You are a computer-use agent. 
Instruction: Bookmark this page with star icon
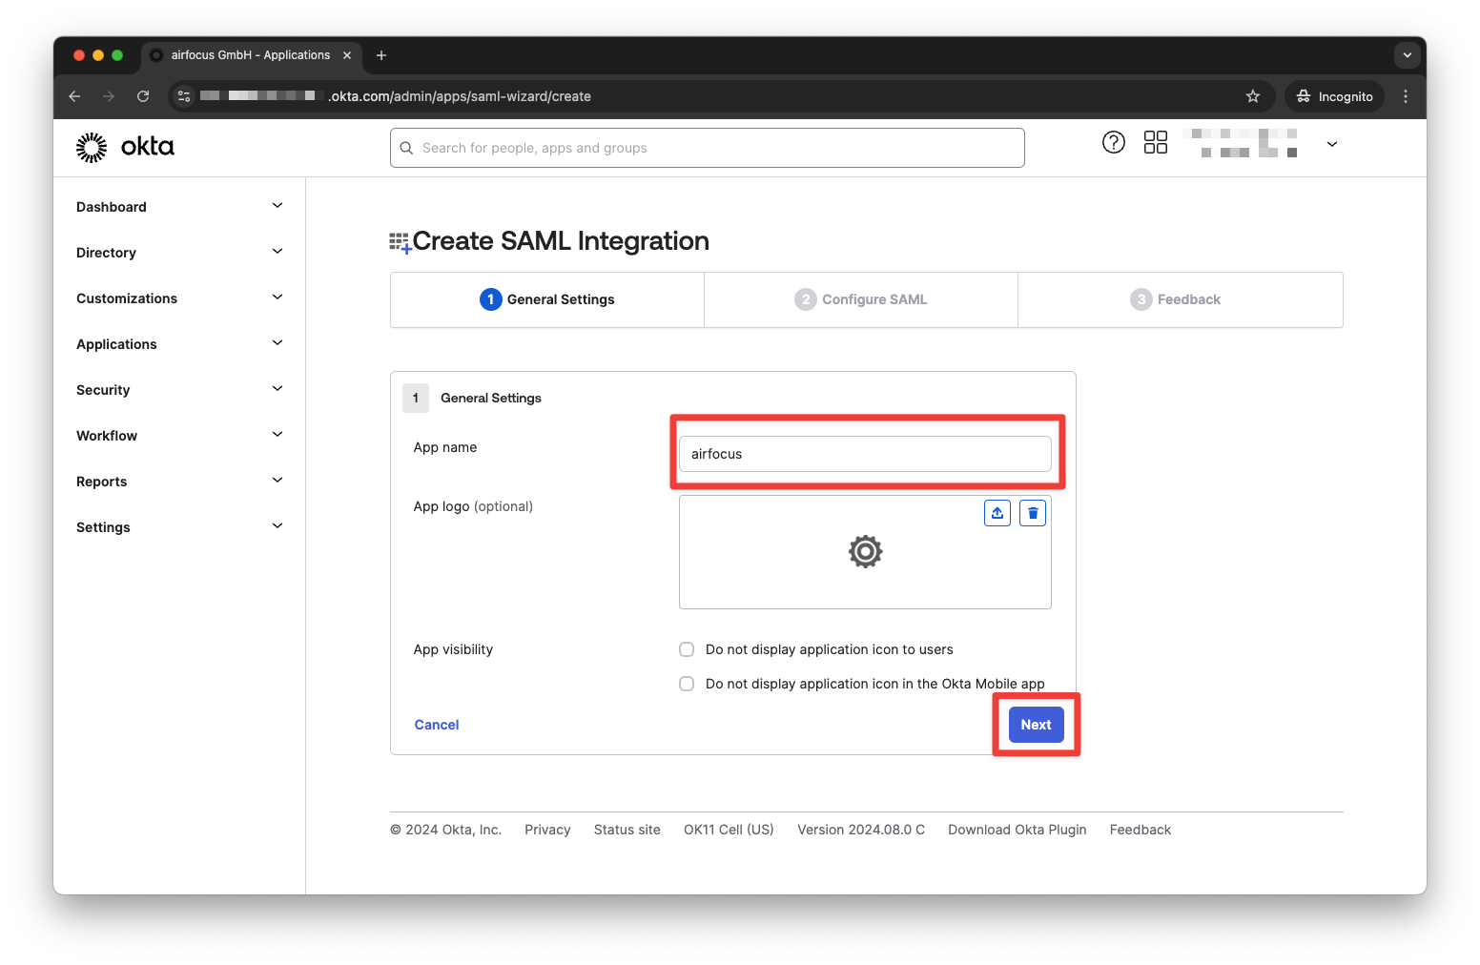pyautogui.click(x=1253, y=96)
